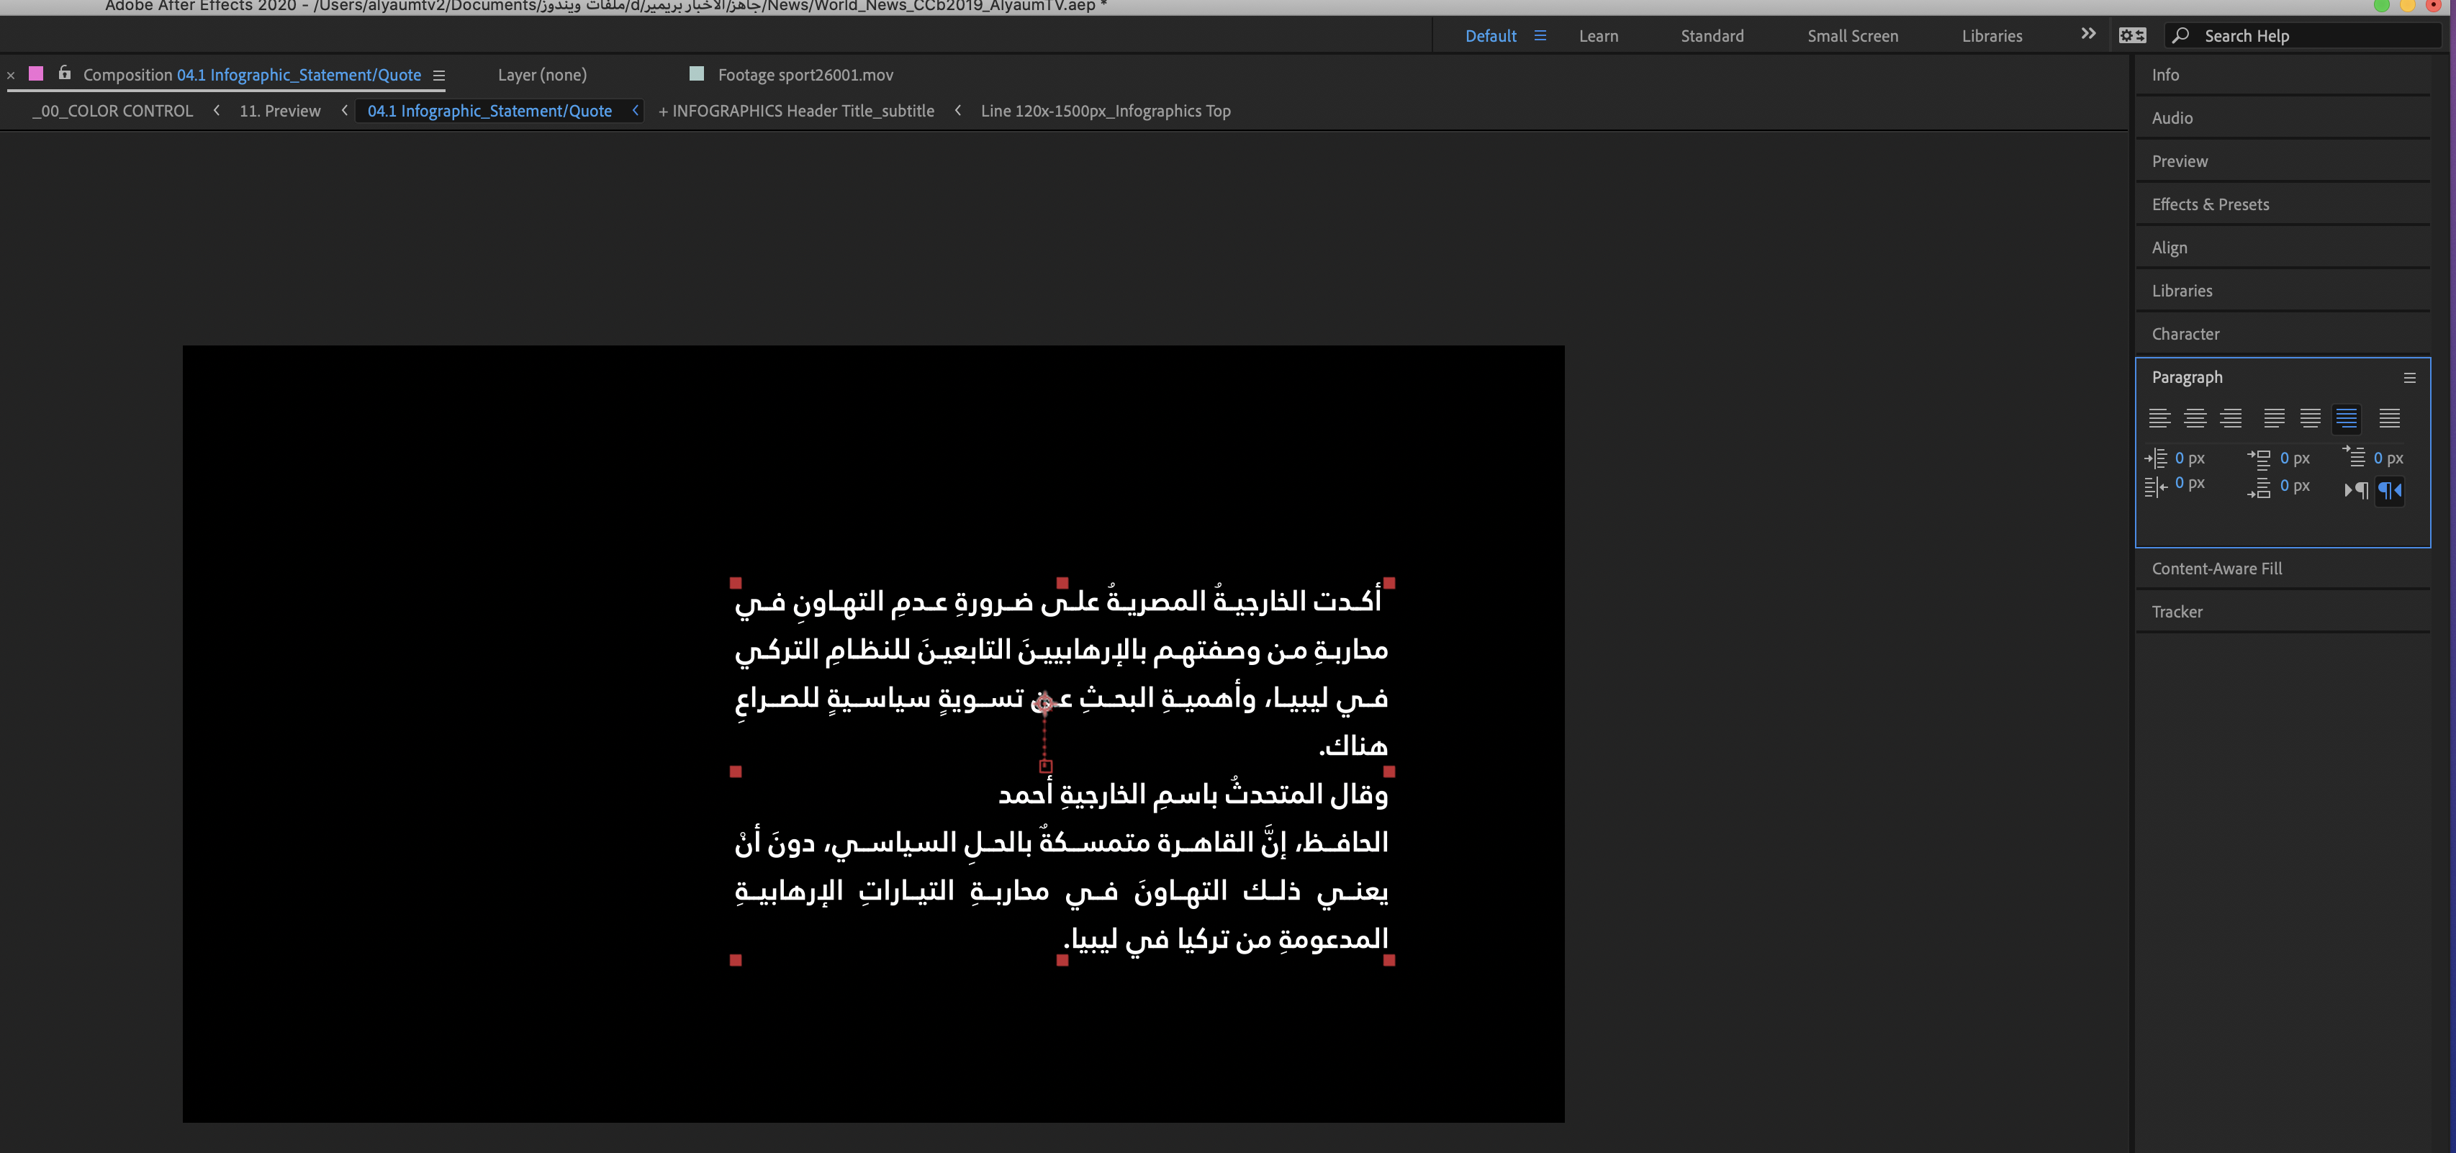Open the chevron next to 11. Preview
Screen dimensions: 2456x1153
343,111
